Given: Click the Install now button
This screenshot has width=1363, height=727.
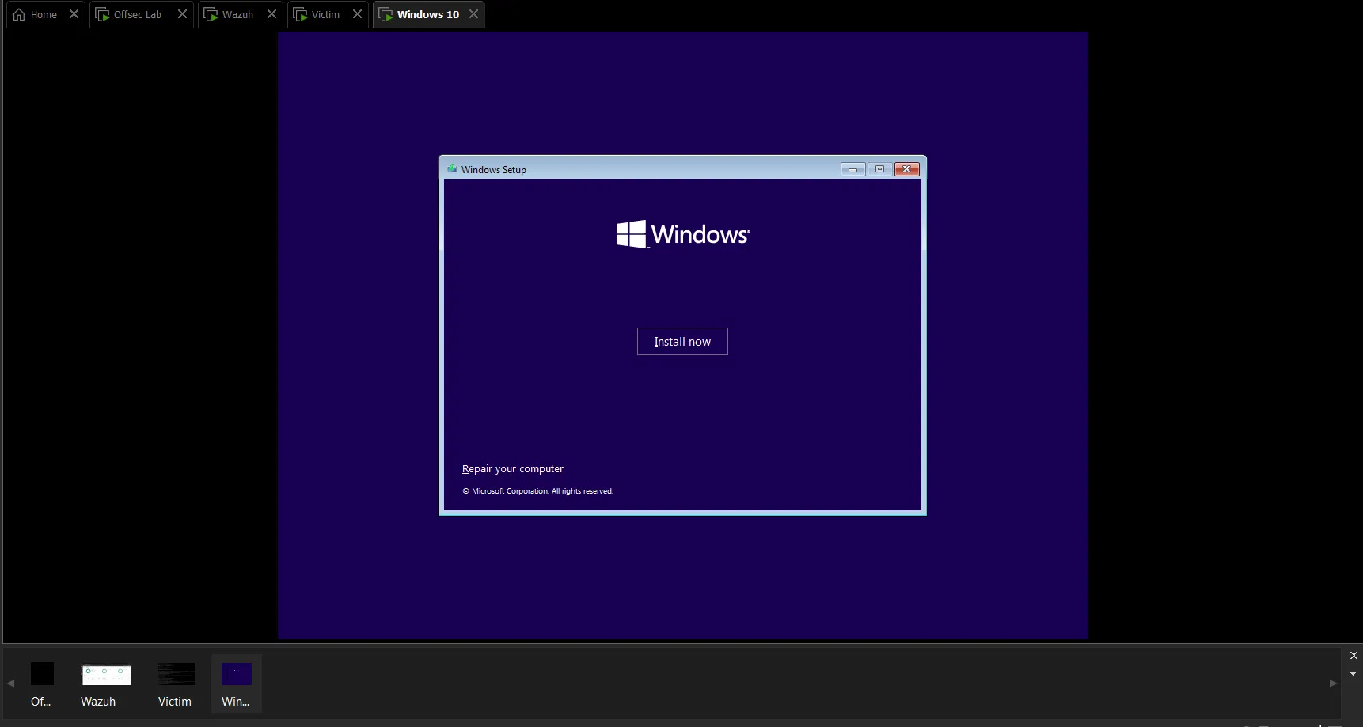Looking at the screenshot, I should pos(682,342).
